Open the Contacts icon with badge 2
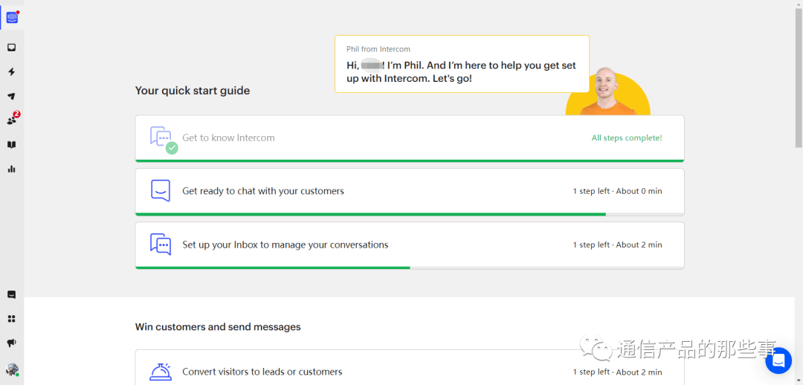 click(13, 119)
